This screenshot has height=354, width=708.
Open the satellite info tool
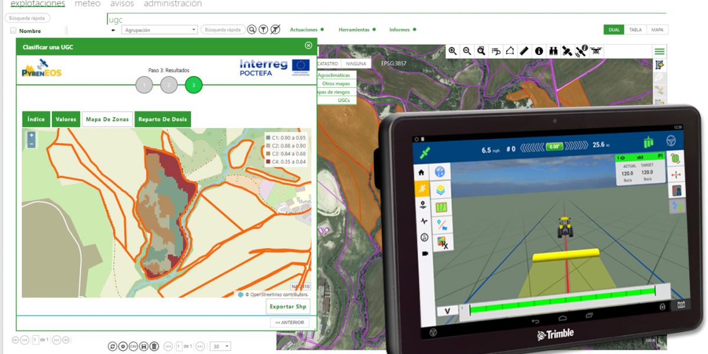tap(582, 51)
